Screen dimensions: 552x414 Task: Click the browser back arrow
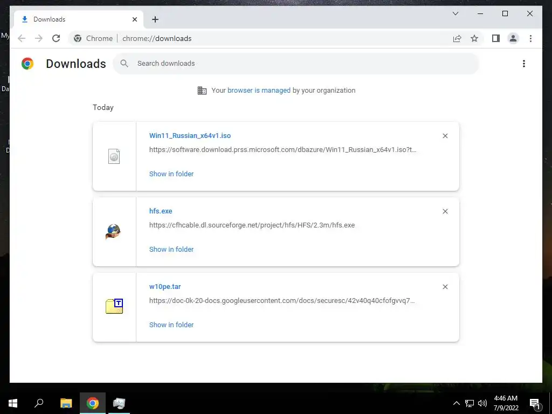pos(22,38)
